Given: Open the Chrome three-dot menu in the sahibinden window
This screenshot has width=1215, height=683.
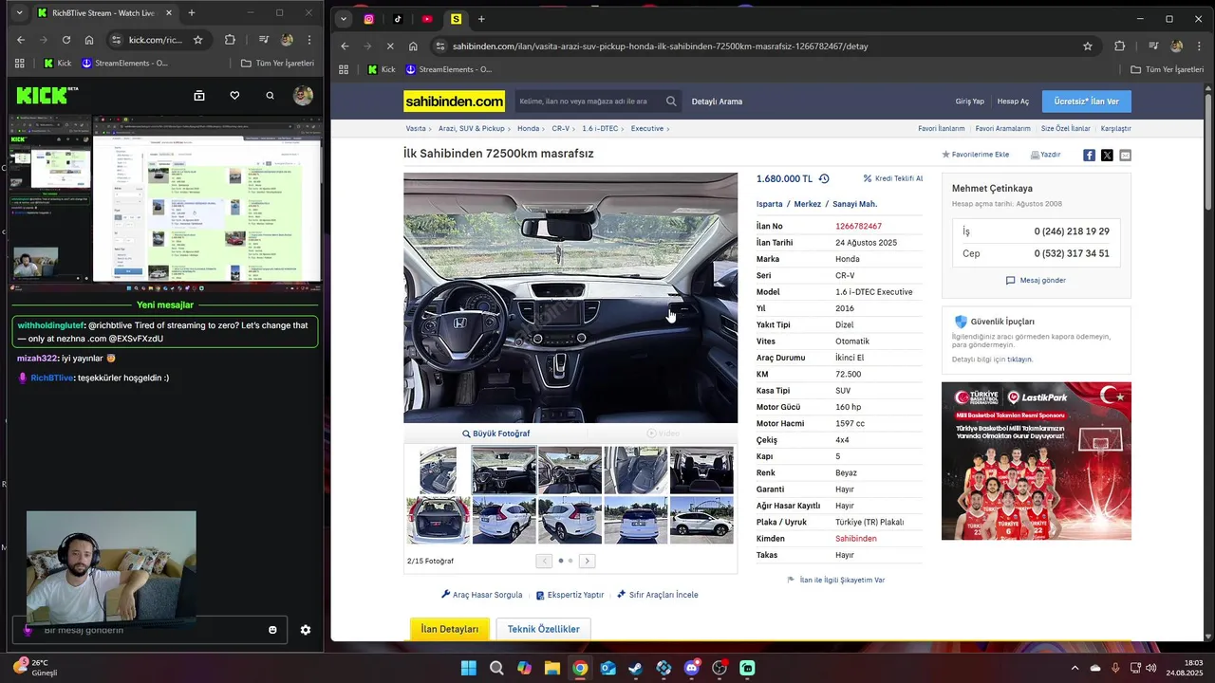Looking at the screenshot, I should (x=1200, y=46).
